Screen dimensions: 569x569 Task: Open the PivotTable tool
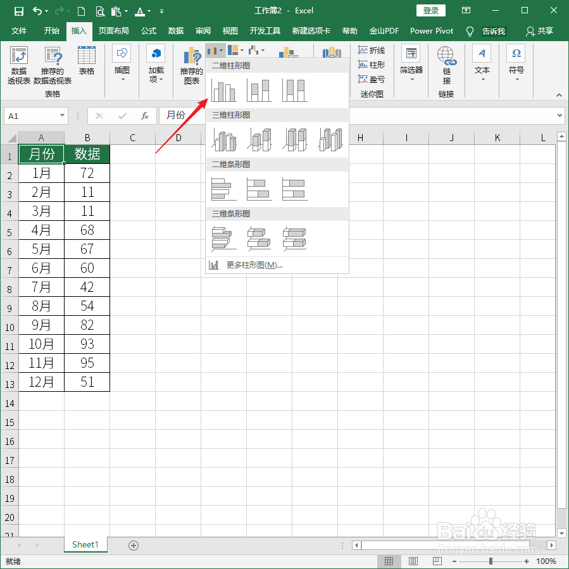click(x=18, y=65)
